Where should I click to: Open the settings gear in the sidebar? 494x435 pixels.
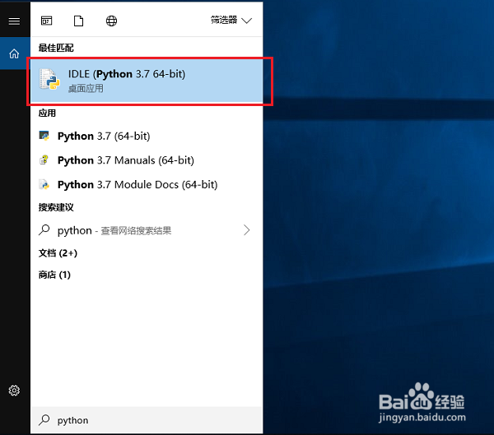[14, 391]
